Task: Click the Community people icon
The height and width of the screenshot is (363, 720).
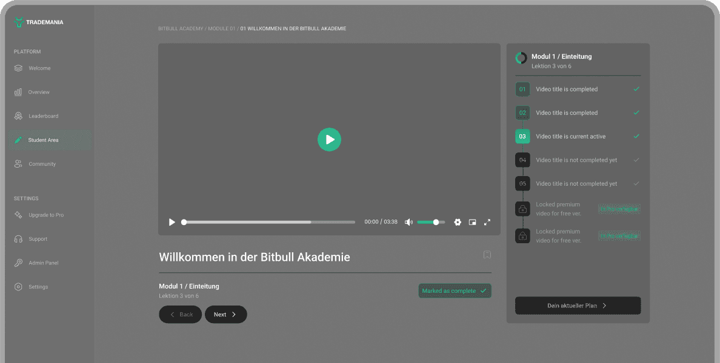Action: pos(18,163)
